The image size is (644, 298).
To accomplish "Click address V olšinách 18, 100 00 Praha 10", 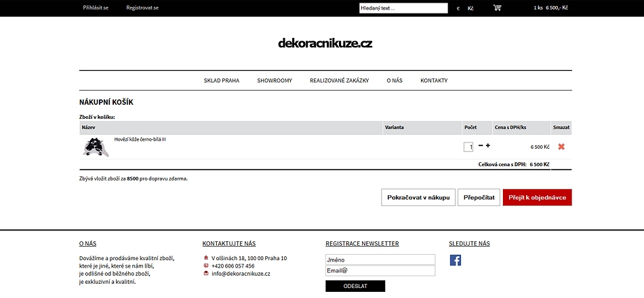I will tap(249, 258).
